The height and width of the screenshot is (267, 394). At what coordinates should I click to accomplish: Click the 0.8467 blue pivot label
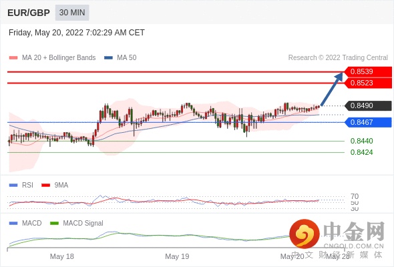(368, 122)
